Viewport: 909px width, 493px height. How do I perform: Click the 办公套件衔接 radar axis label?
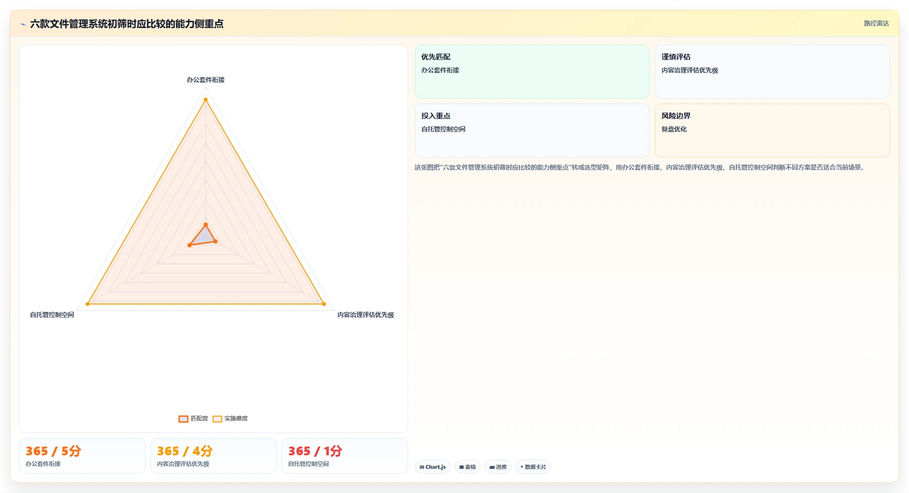pos(205,80)
